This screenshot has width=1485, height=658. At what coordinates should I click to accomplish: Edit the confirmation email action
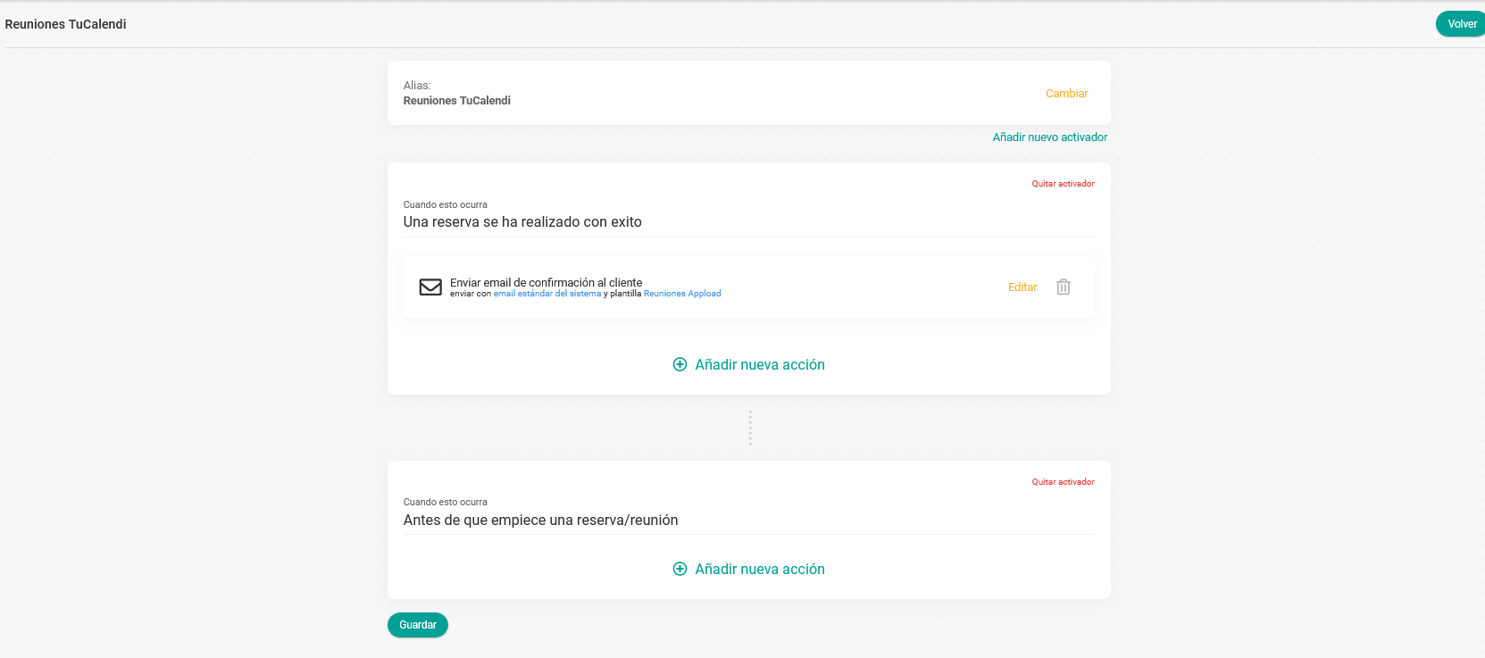point(1022,287)
